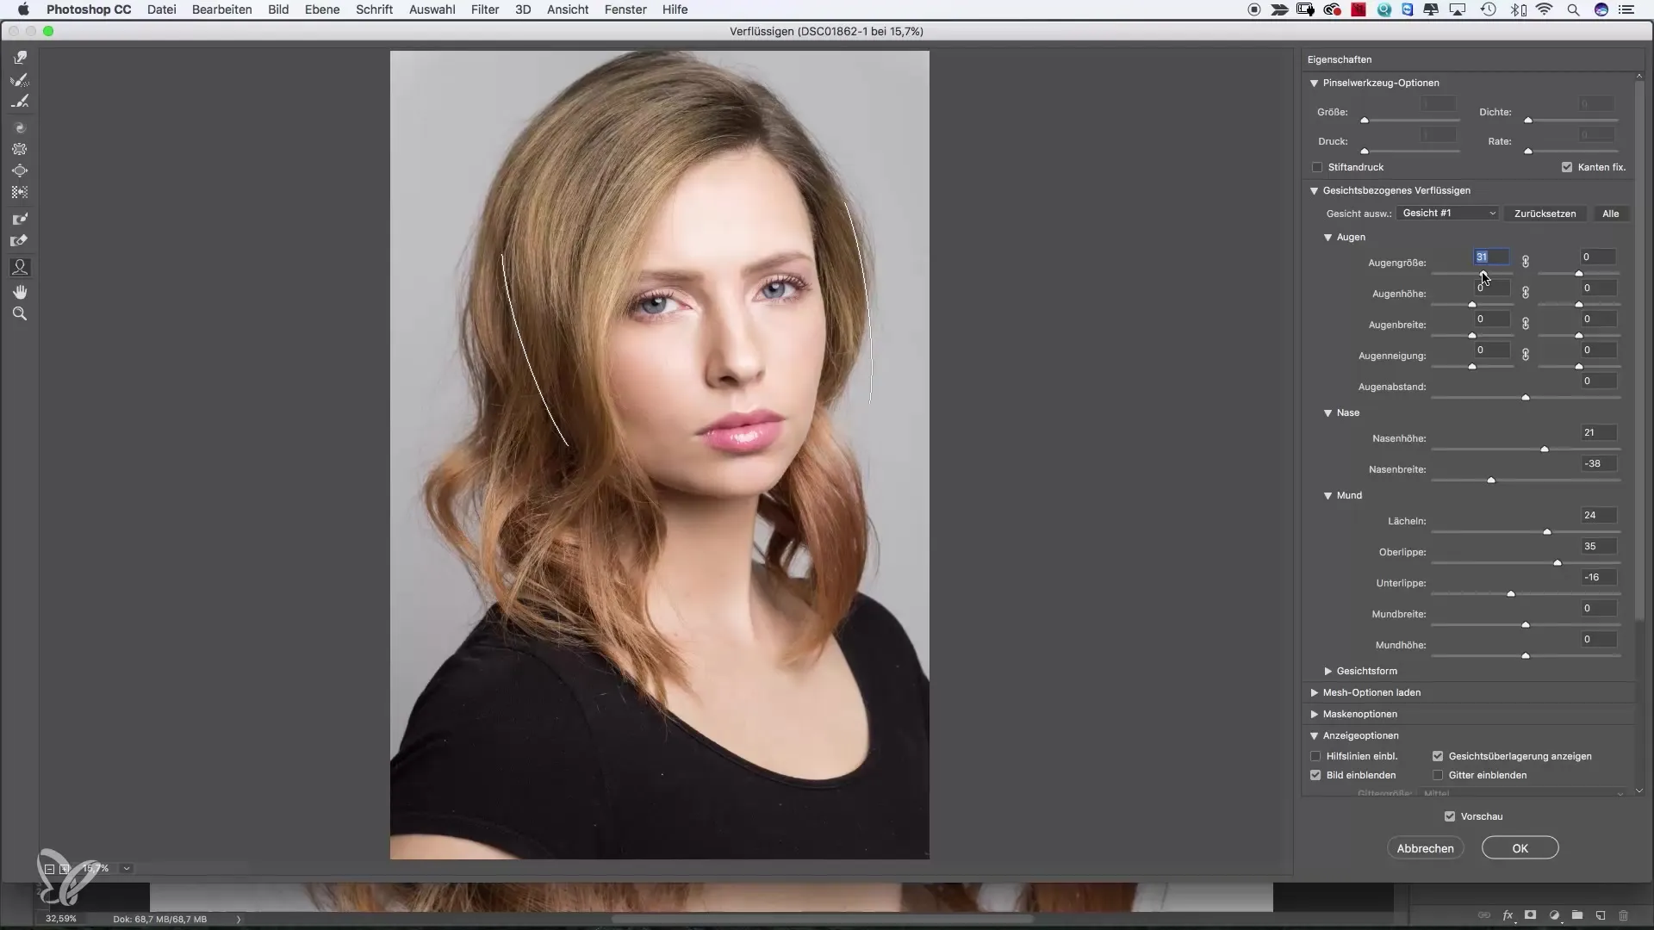This screenshot has height=930, width=1654.
Task: Open the Ebene menu
Action: [x=321, y=9]
